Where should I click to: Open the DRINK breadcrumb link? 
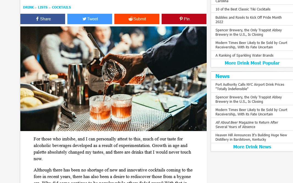click(28, 7)
